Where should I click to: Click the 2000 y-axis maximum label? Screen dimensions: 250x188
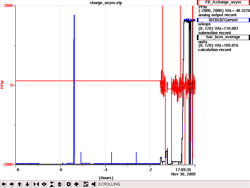click(8, 6)
